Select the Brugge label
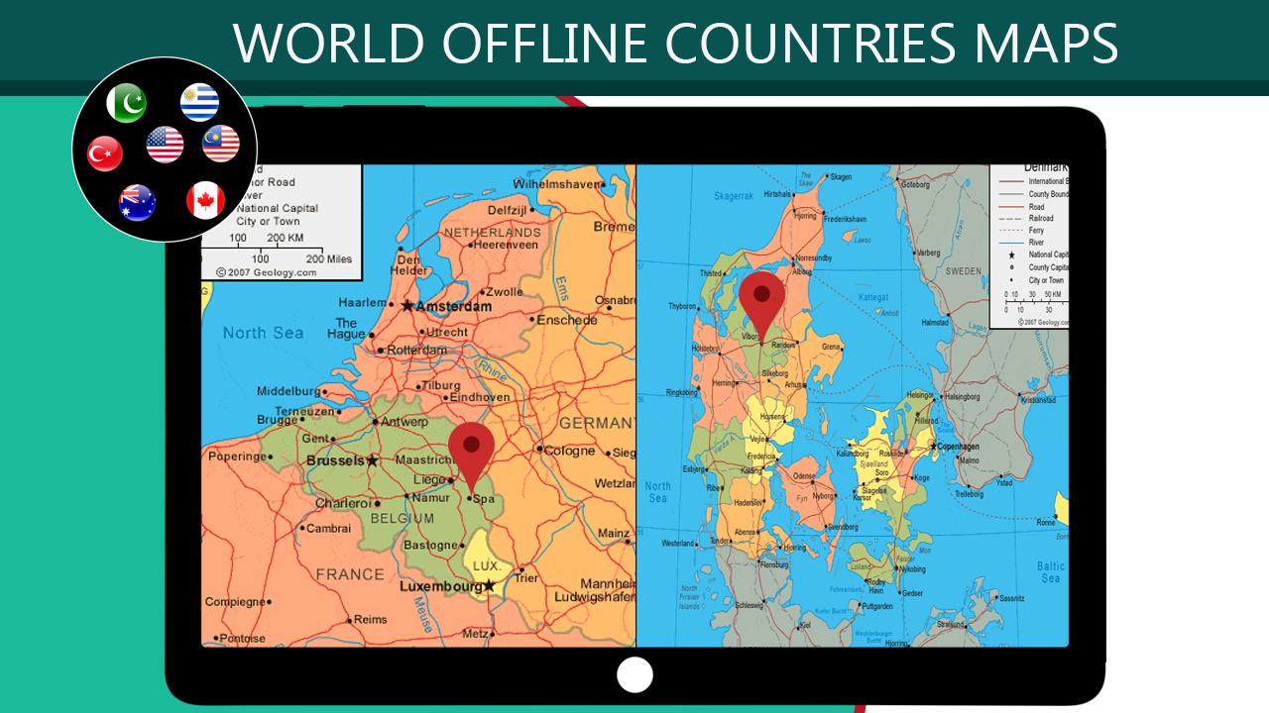Image resolution: width=1269 pixels, height=713 pixels. pos(277,420)
